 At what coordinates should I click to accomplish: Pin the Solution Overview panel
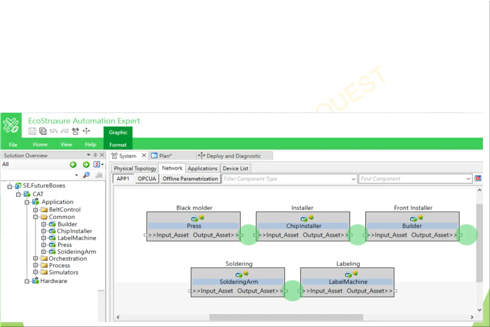click(x=95, y=155)
